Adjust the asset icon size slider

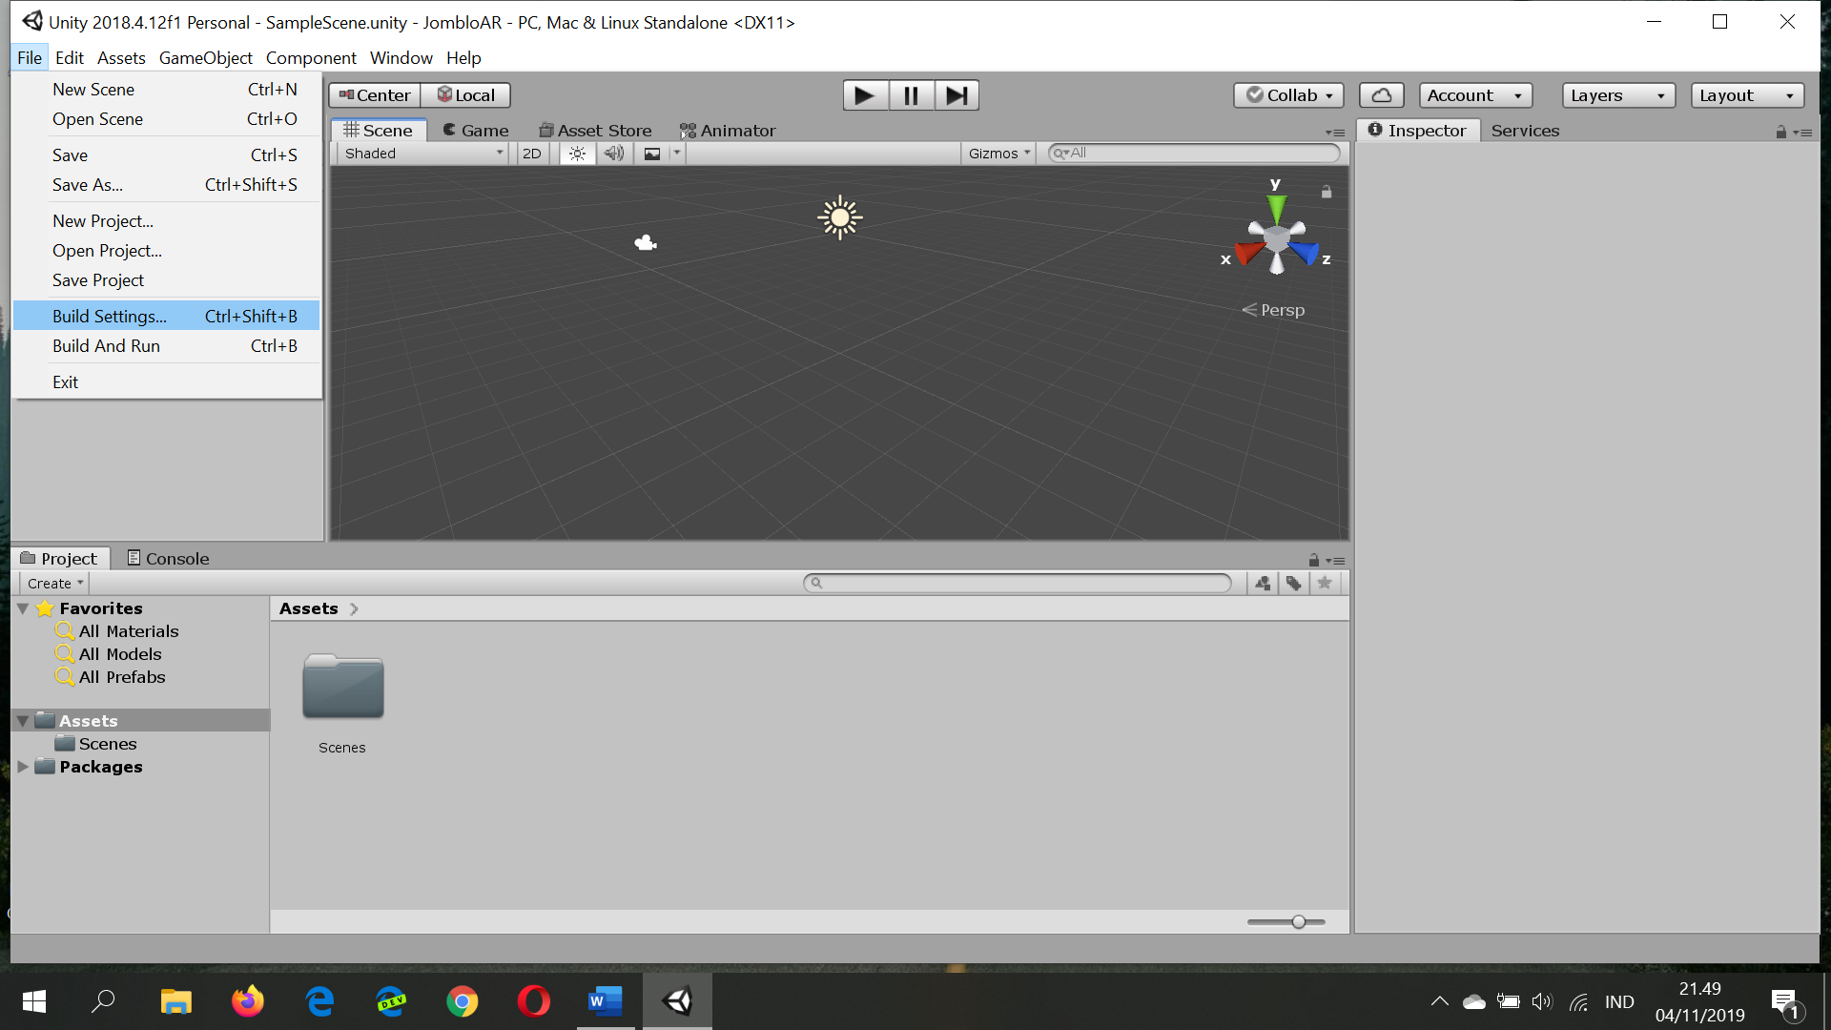coord(1299,921)
